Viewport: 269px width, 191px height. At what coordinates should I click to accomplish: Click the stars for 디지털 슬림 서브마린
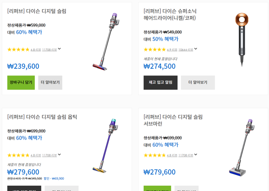154,155
